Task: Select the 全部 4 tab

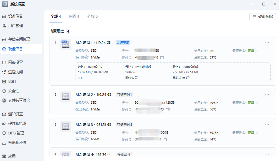Action: (56, 17)
